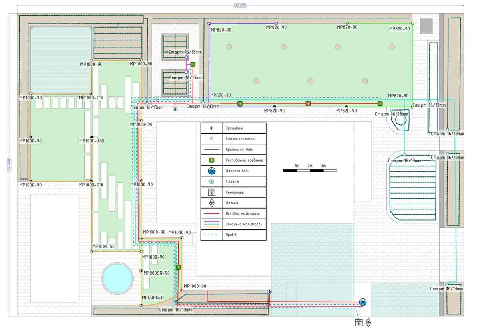This screenshot has height=332, width=486.
Task: Select the round pool in the lower left
Action: pyautogui.click(x=117, y=278)
